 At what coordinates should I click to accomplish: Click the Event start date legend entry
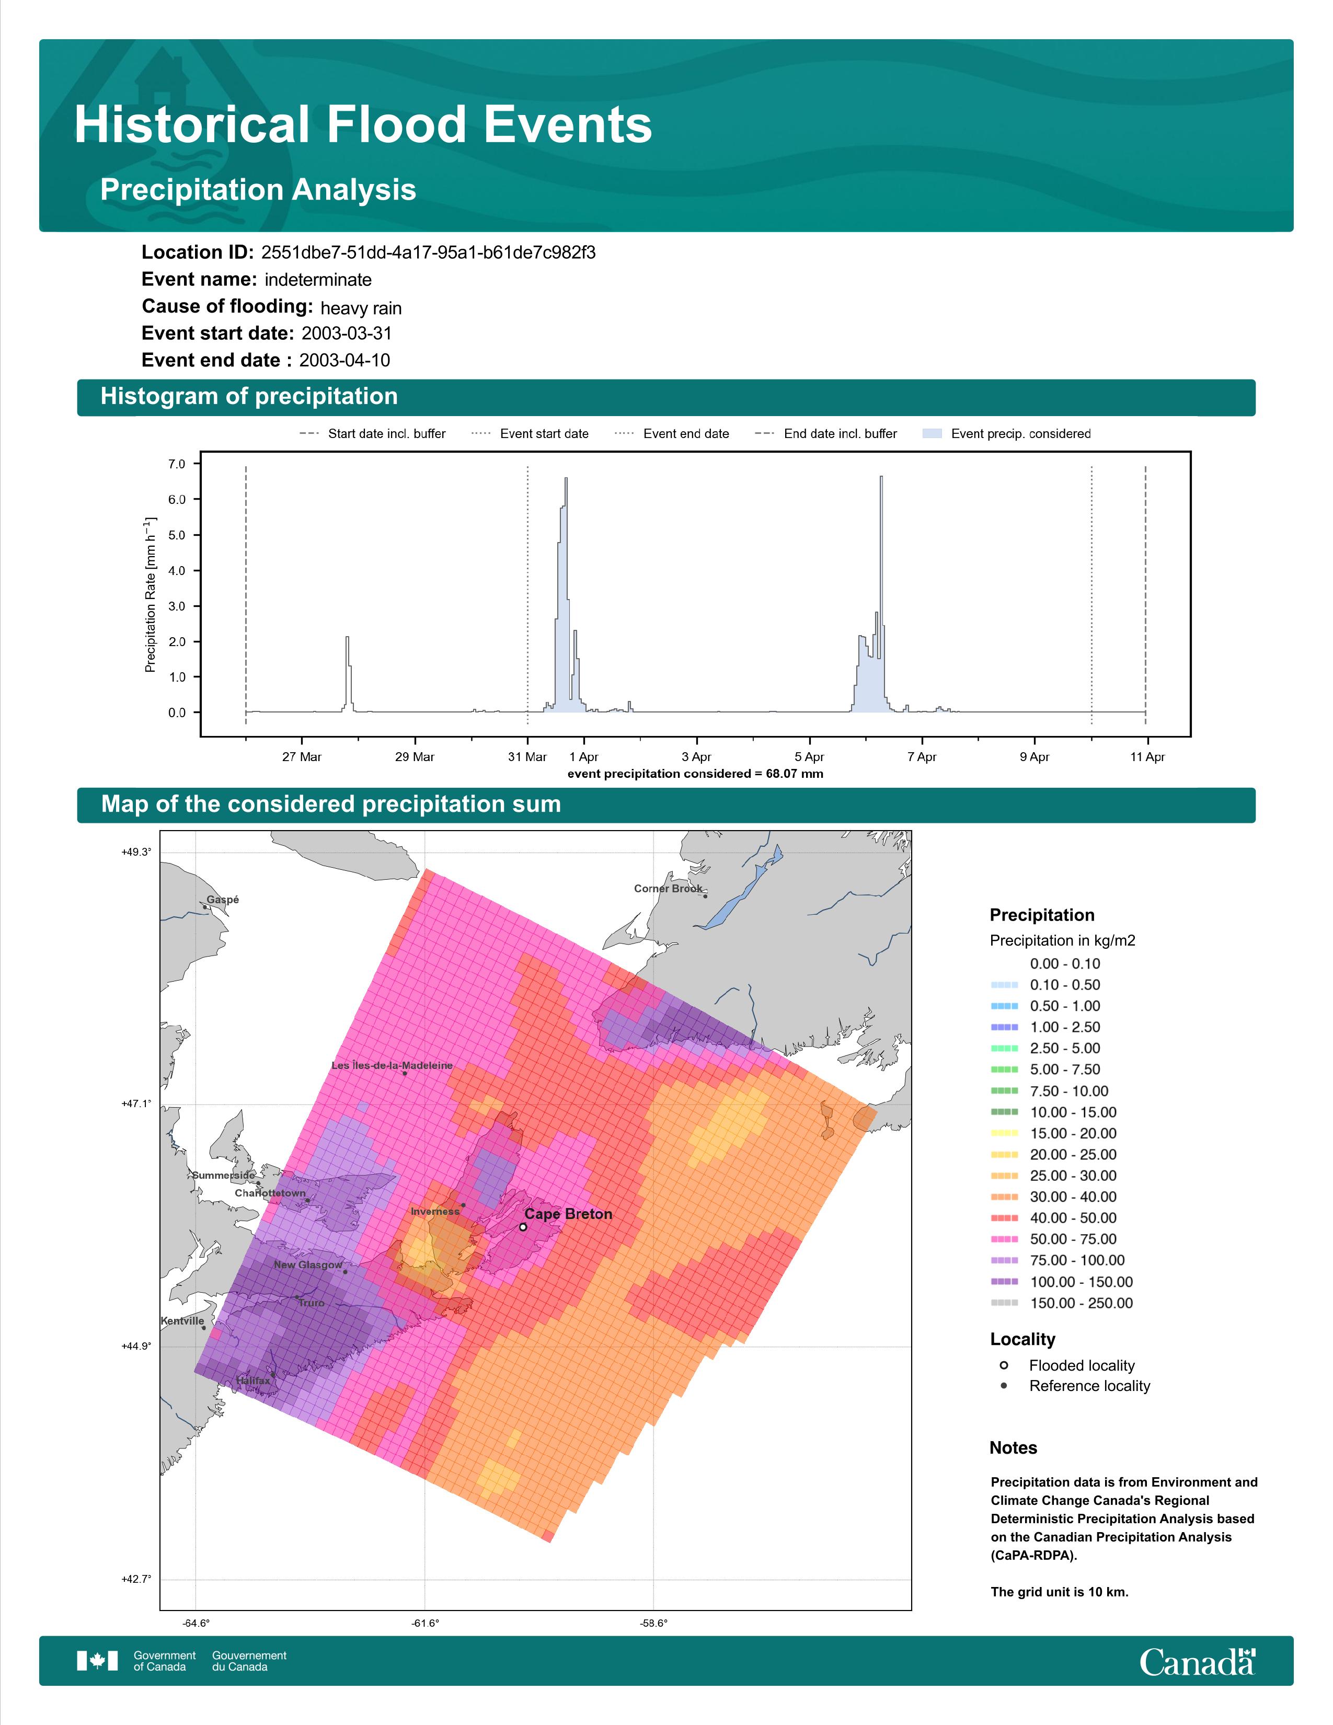click(530, 434)
